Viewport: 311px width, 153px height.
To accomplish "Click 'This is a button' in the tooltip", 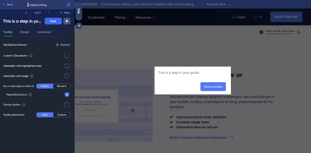I will pyautogui.click(x=213, y=87).
